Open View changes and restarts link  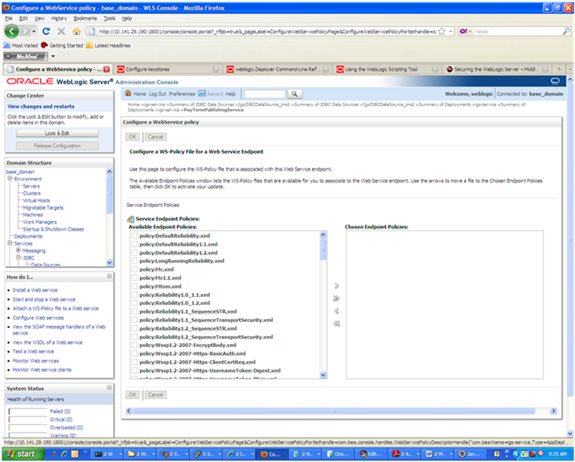[41, 106]
